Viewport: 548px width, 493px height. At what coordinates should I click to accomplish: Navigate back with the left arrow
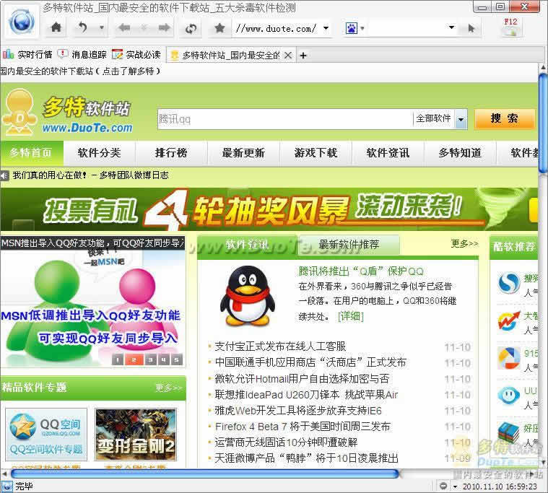coord(124,27)
